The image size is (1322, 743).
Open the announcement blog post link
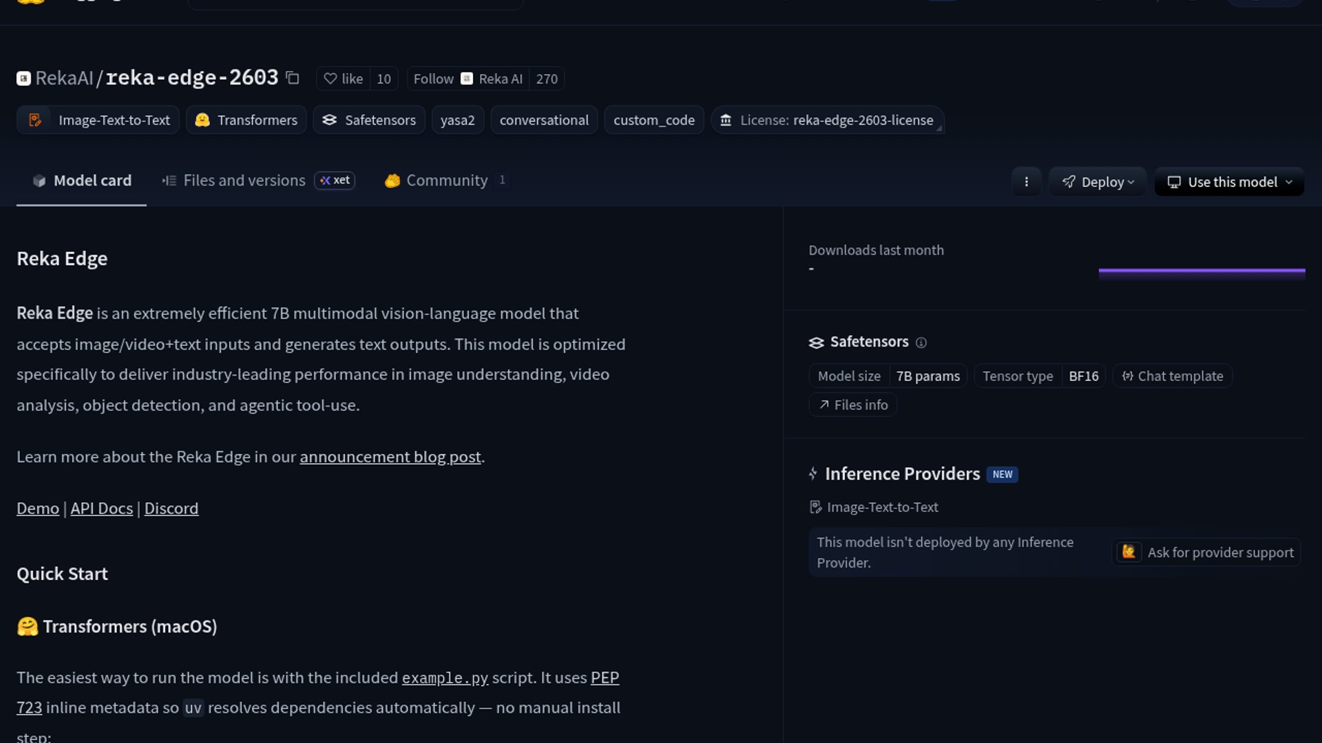pyautogui.click(x=390, y=457)
